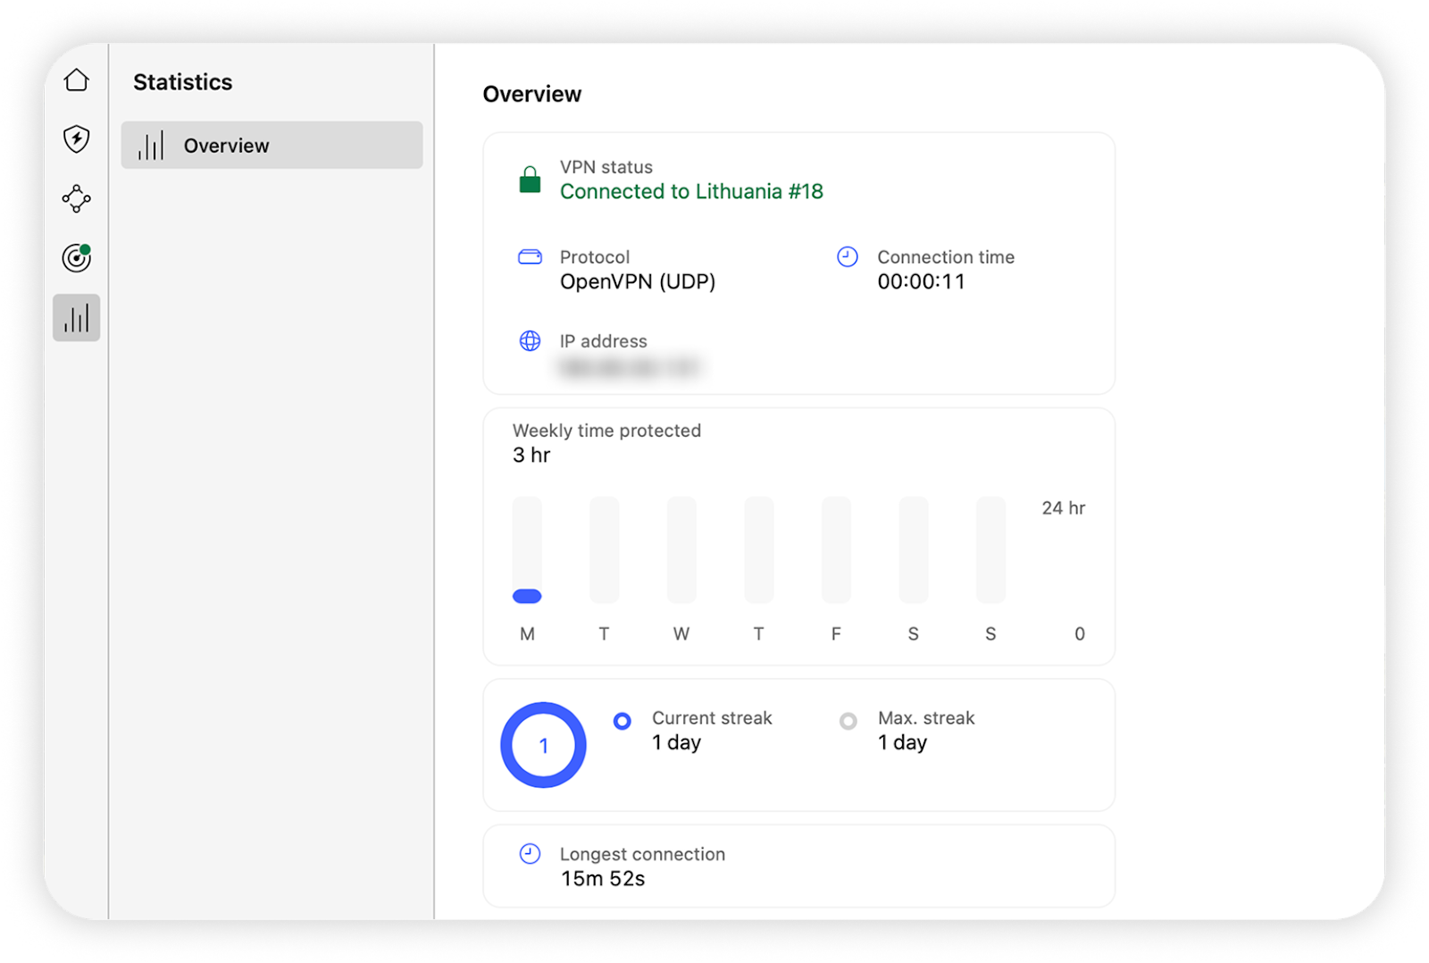Open the Threat Protection shield icon
Viewport: 1429px width, 963px height.
tap(77, 139)
